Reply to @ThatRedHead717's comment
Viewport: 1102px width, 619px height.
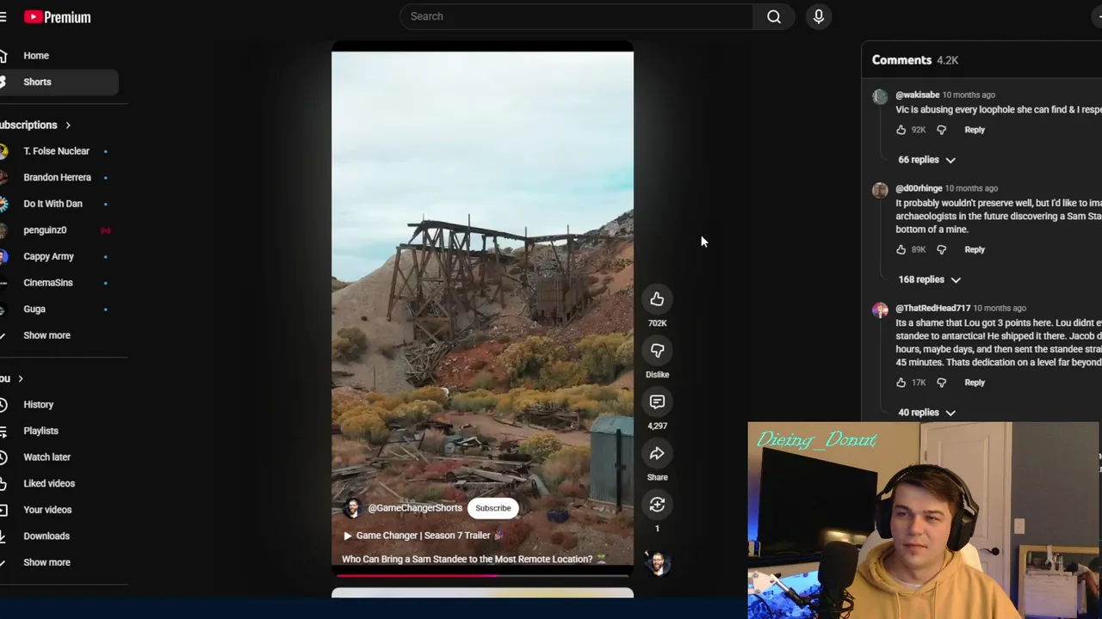(x=975, y=383)
